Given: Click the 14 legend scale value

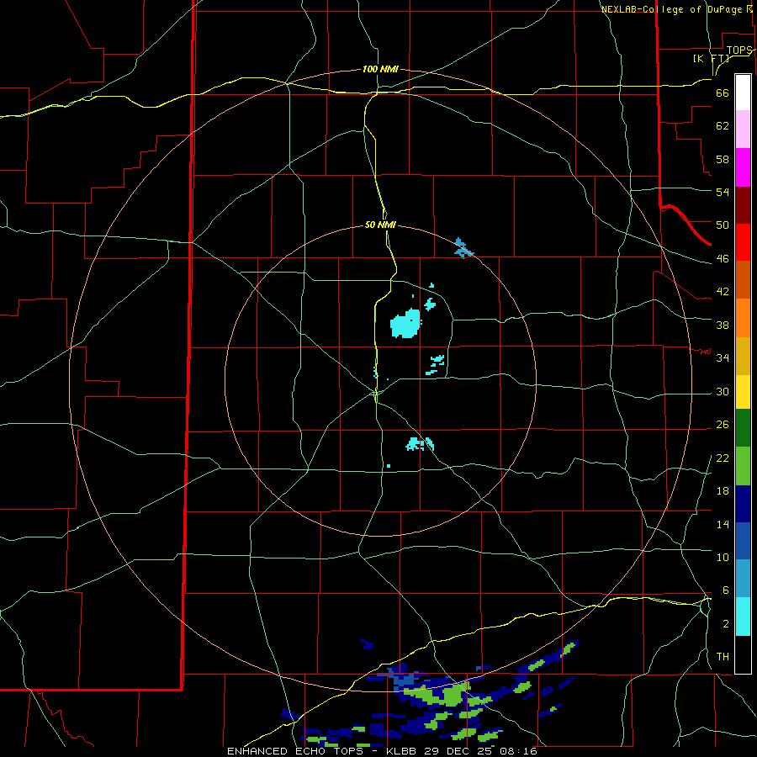Looking at the screenshot, I should coord(723,524).
